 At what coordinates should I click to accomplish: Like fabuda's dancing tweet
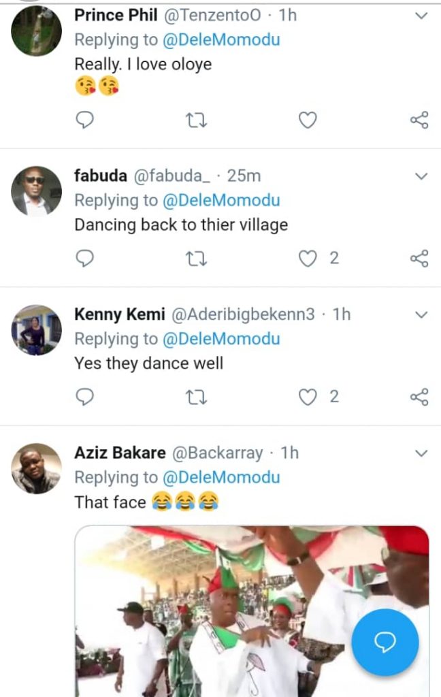click(x=308, y=259)
